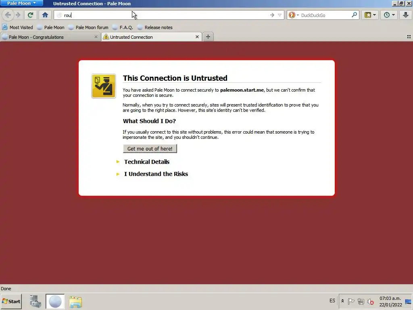Open Windows Explorer from the taskbar
The image size is (413, 310).
[75, 301]
